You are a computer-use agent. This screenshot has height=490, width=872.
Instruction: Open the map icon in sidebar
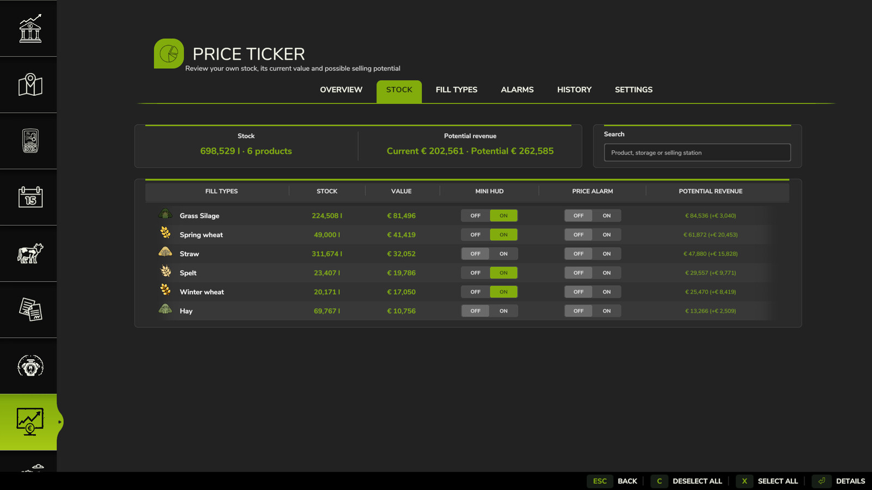point(30,84)
